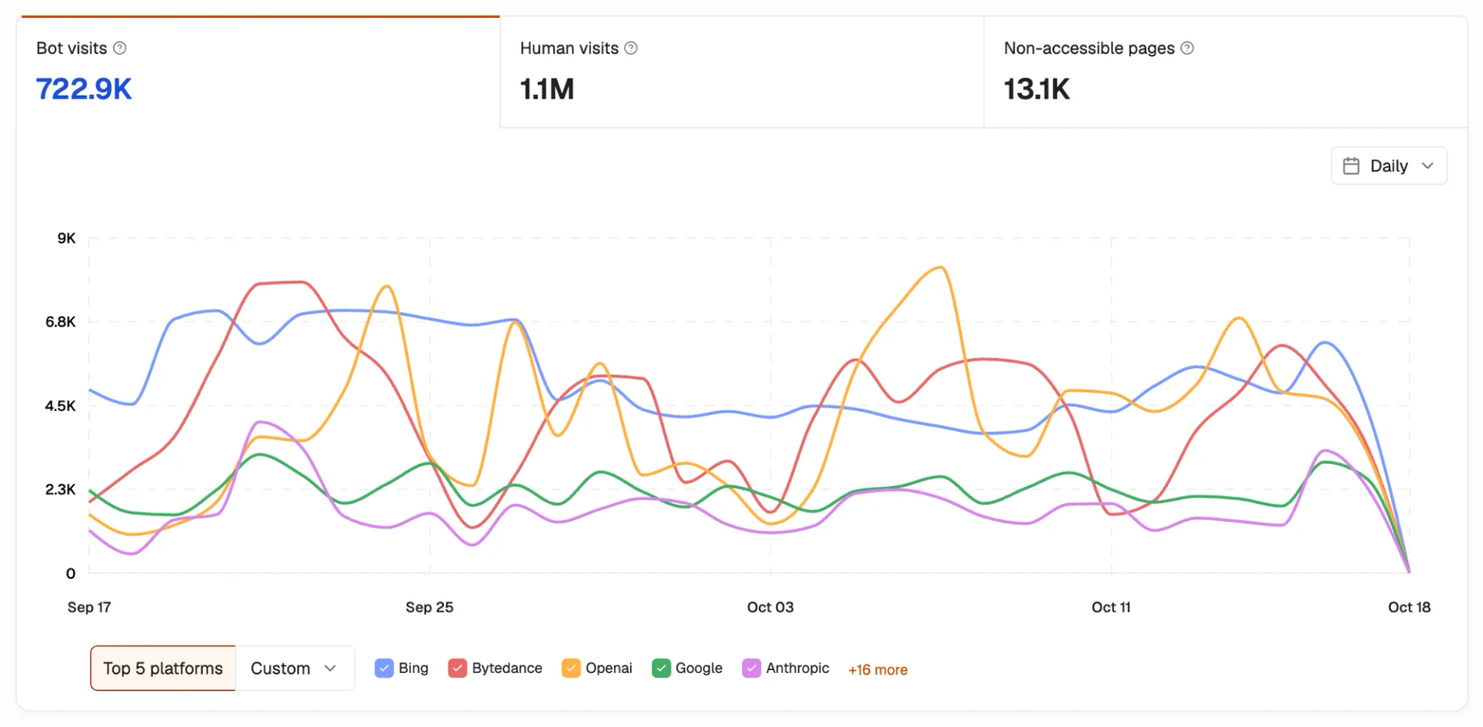This screenshot has height=727, width=1483.
Task: Click the Oct 03 axis label
Action: coord(770,607)
